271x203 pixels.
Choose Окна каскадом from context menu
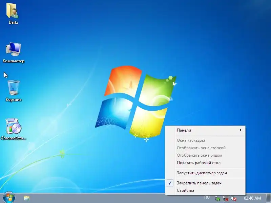(205, 140)
